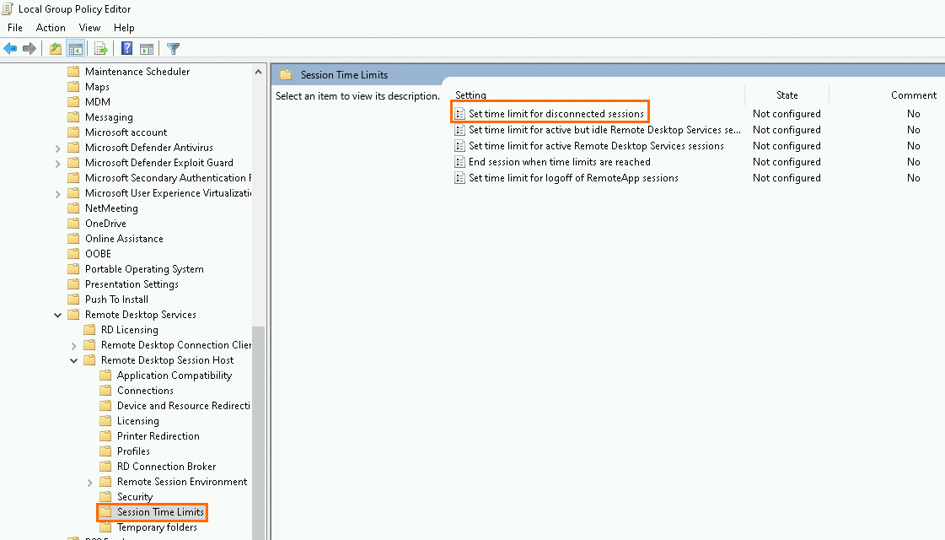Screen dimensions: 945x540
Task: Click policy icon for RemoteApp logoff setting
Action: pyautogui.click(x=459, y=178)
